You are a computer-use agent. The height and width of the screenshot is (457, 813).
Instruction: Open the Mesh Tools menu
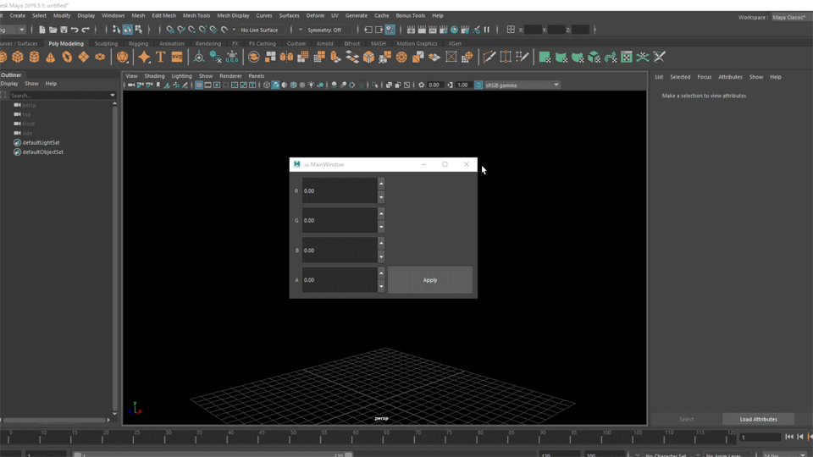click(196, 15)
